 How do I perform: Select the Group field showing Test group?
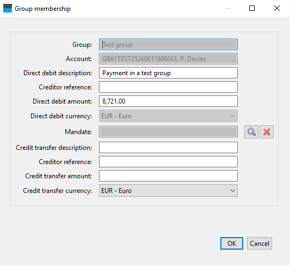pyautogui.click(x=168, y=45)
